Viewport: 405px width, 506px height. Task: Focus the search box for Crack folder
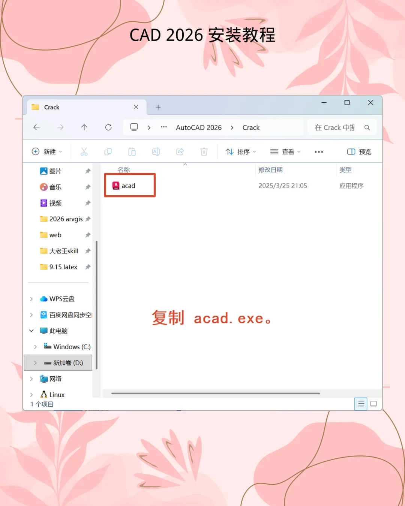click(x=342, y=127)
